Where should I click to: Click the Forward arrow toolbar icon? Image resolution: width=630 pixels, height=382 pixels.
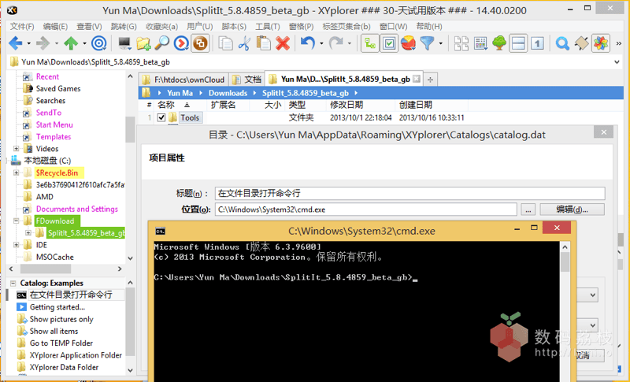43,43
